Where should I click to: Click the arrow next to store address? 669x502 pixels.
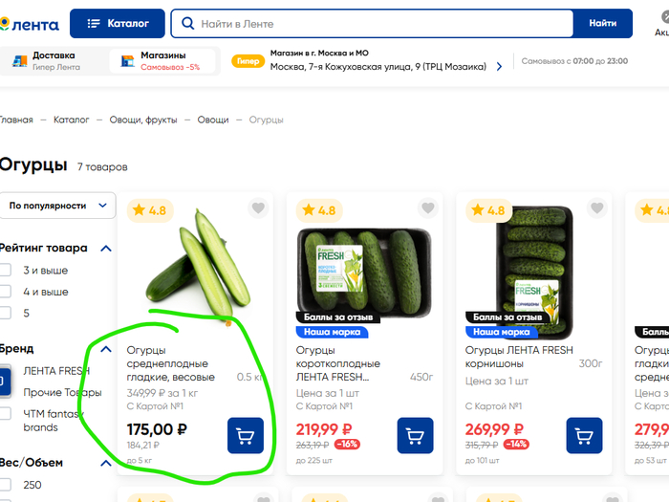tap(498, 67)
